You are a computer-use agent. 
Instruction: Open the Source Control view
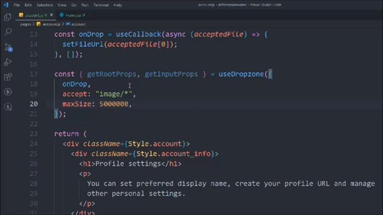(8, 47)
